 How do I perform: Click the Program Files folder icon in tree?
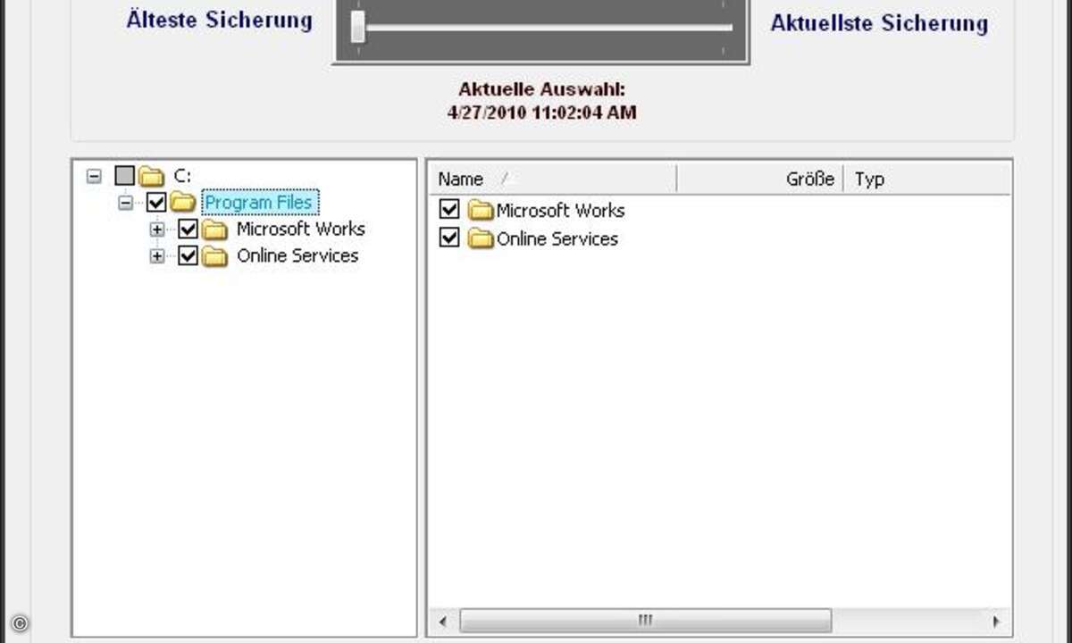[183, 203]
